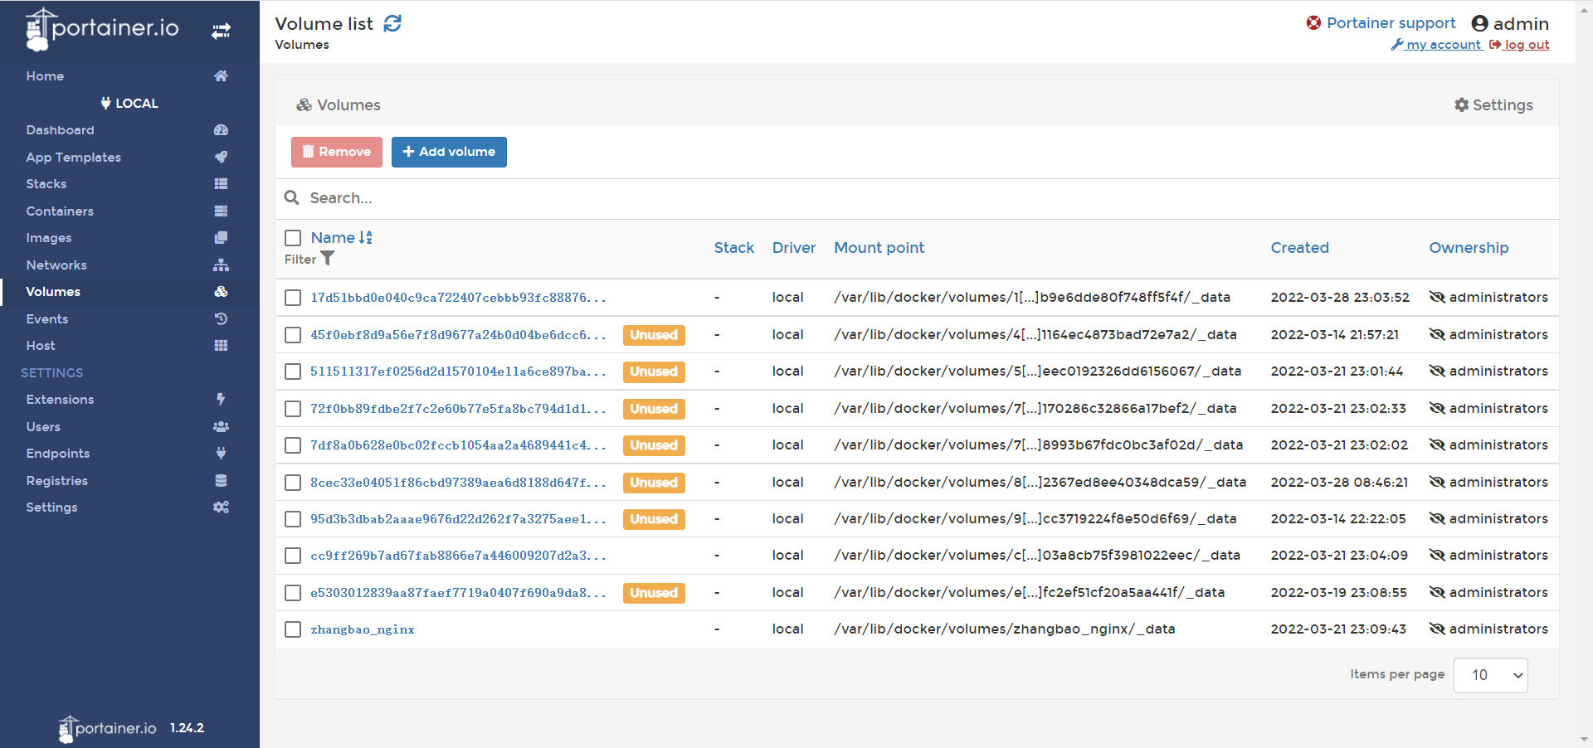The image size is (1593, 748).
Task: Click the App Templates rocket icon
Action: point(221,157)
